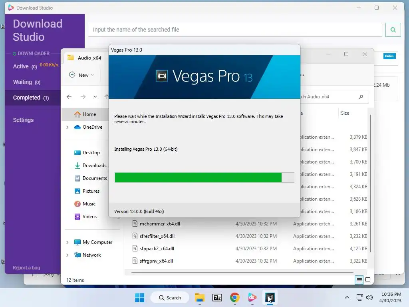This screenshot has height=307, width=409.
Task: Open File Explorer from the taskbar
Action: pyautogui.click(x=200, y=297)
